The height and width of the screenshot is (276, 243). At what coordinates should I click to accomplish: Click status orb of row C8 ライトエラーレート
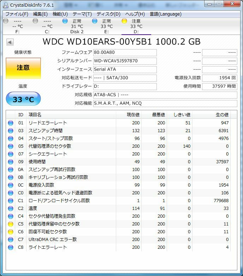point(11,247)
